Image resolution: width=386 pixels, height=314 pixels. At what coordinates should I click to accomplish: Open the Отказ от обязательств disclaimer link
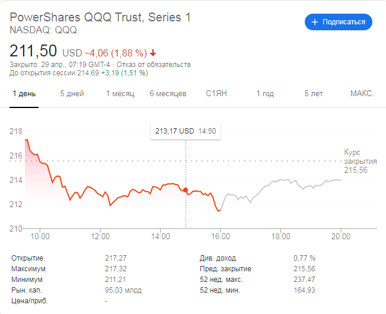click(x=162, y=64)
